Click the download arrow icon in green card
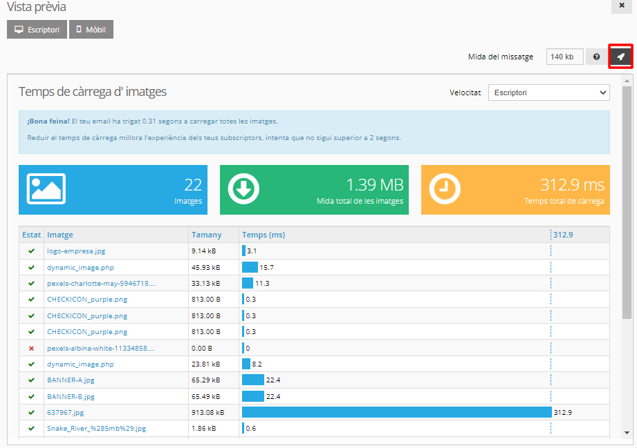Screen dimensions: 637x448 243,189
